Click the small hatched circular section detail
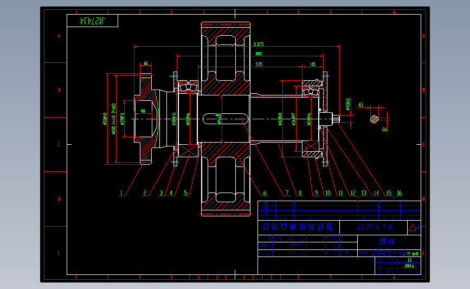 pos(374,119)
